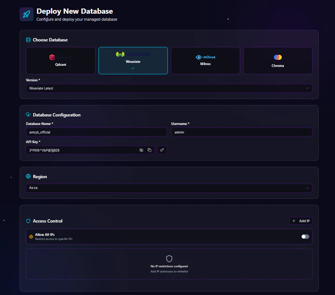Generate a new API key with key button
Screen dimensions: 335x295
pos(162,150)
